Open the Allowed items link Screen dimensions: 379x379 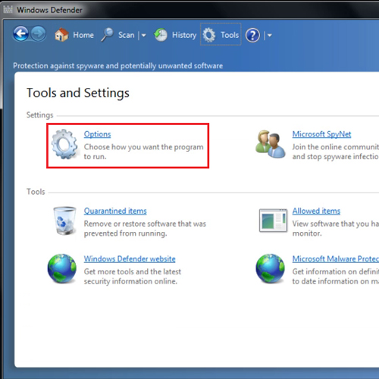point(316,211)
